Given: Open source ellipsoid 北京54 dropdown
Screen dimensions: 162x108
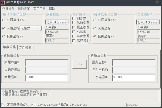Looking at the screenshot, I should [x=57, y=22].
